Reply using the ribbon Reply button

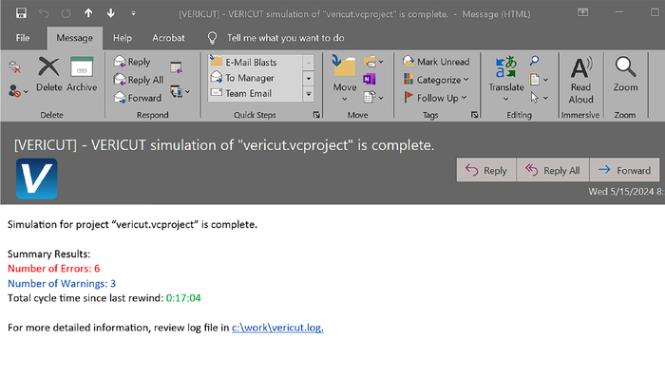click(x=132, y=62)
